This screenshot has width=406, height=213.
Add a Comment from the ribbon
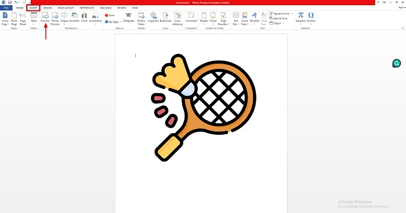tap(191, 17)
